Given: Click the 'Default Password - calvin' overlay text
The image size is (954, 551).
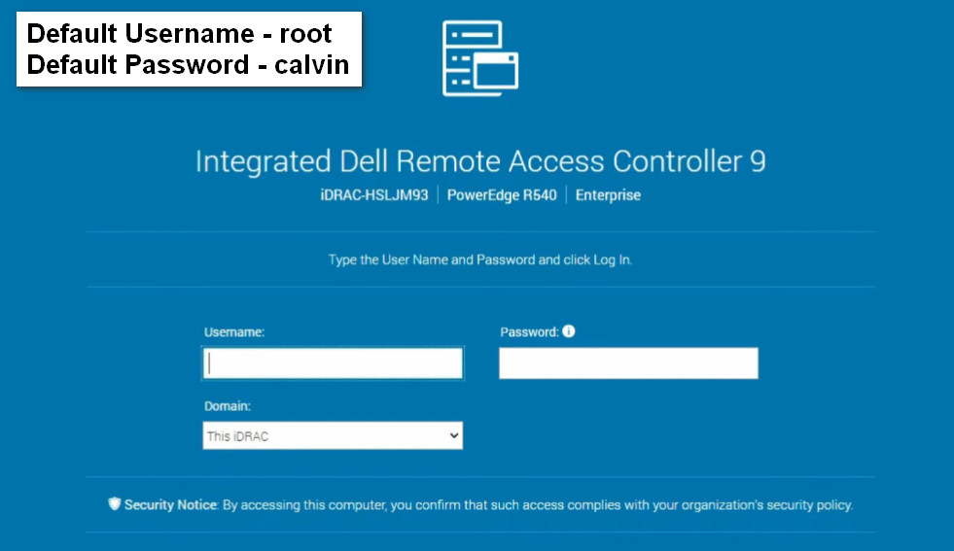Looking at the screenshot, I should click(188, 65).
